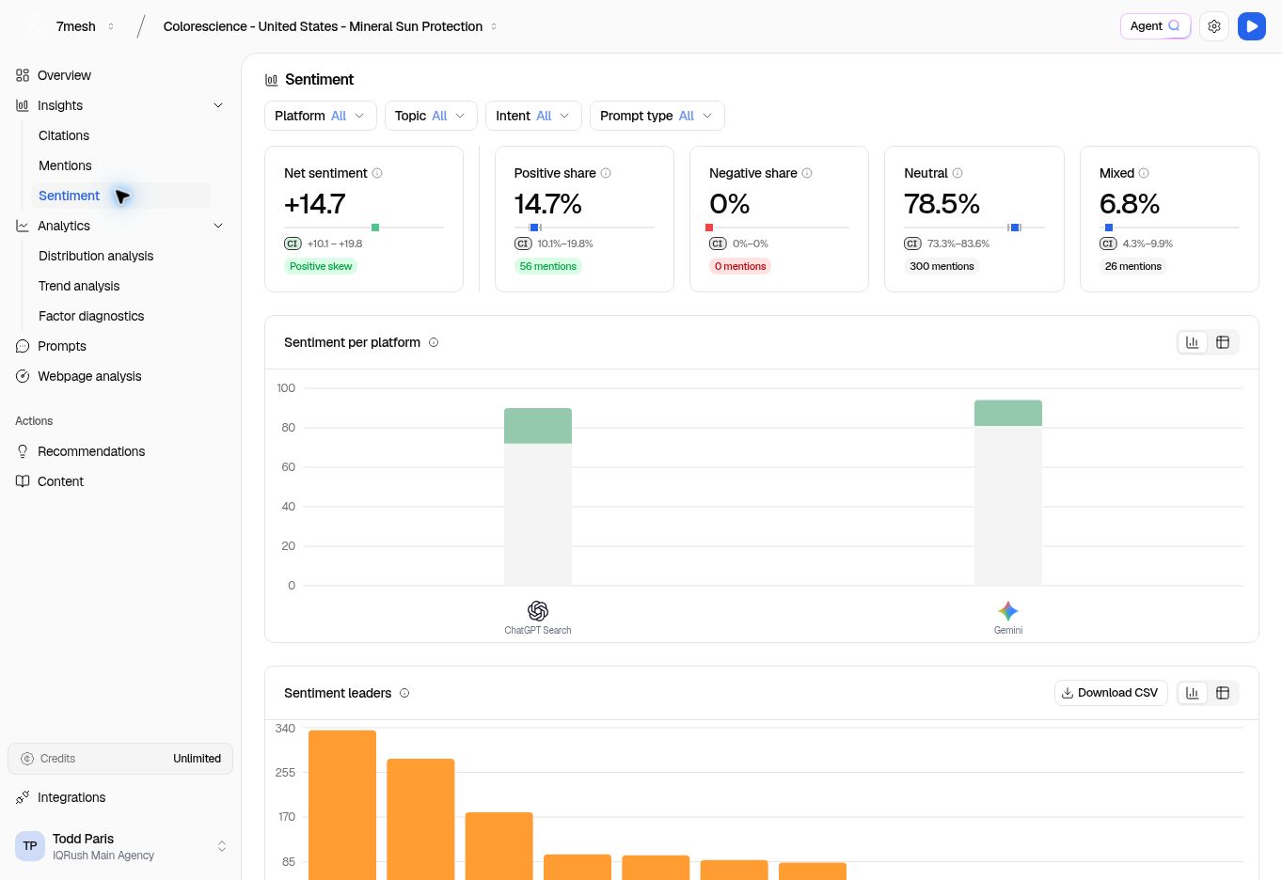Click info icon next to Sentiment leaders
The height and width of the screenshot is (880, 1282).
click(x=404, y=693)
